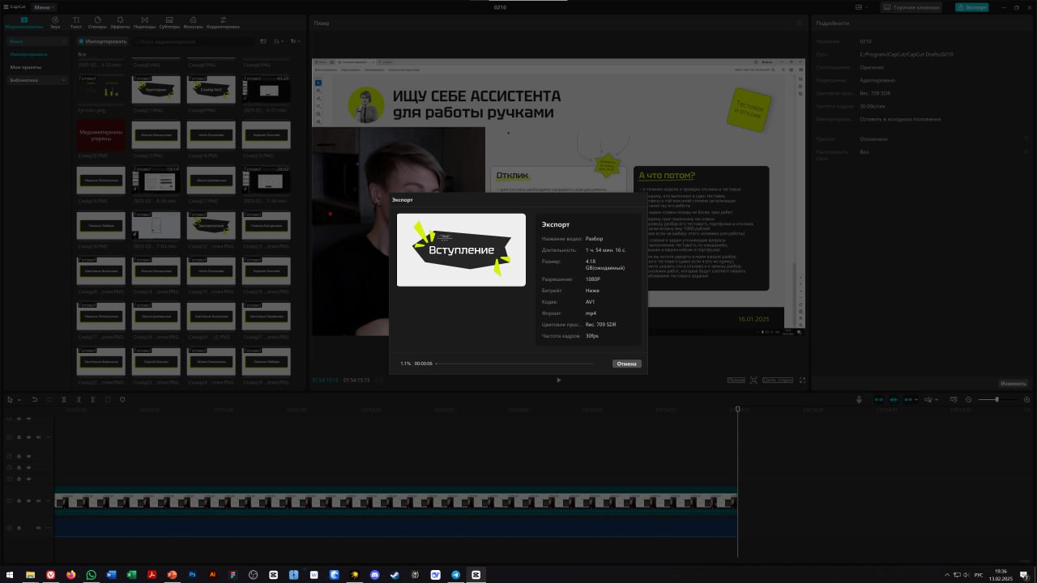Viewport: 1037px width, 583px height.
Task: Click the РУС language indicator in tray
Action: click(x=978, y=575)
